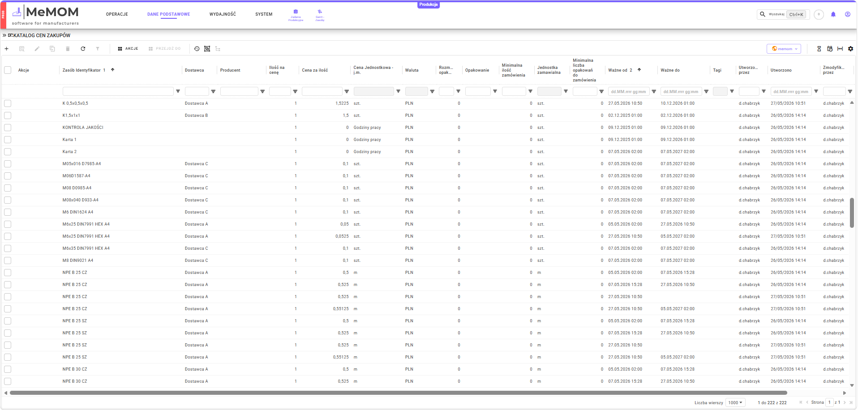Open filter options for Dostawca column
This screenshot has height=410, width=858.
[x=213, y=91]
